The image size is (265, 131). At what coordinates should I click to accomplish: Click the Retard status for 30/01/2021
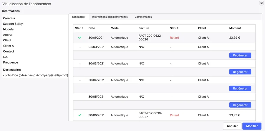[x=174, y=38]
